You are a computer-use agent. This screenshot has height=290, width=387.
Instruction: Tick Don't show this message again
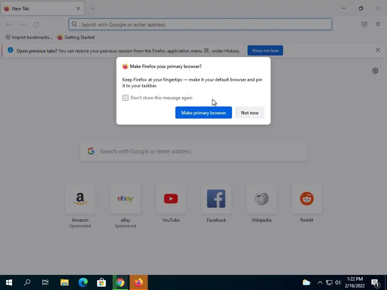point(125,98)
